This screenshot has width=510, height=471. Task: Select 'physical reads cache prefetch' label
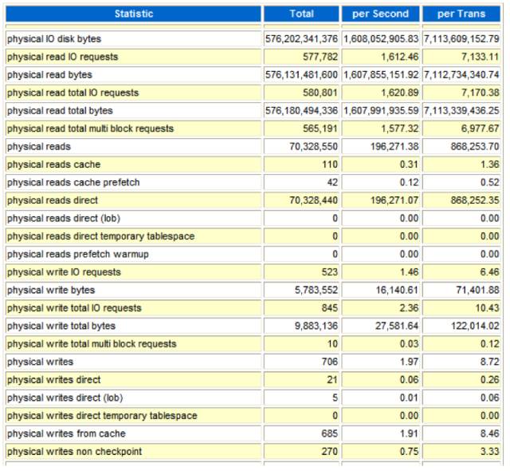coord(73,182)
